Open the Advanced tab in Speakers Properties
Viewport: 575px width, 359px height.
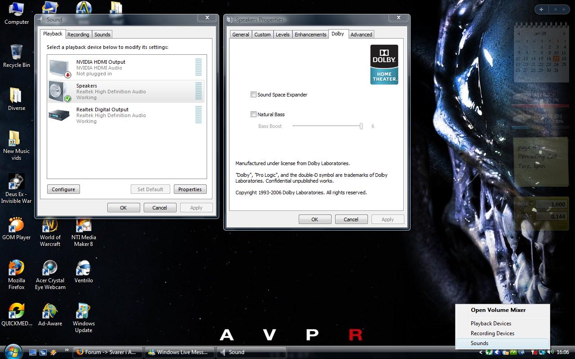point(361,35)
